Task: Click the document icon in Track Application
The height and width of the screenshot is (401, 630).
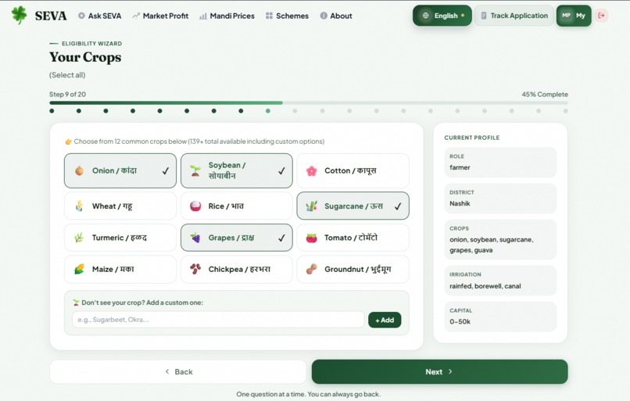Action: click(484, 16)
